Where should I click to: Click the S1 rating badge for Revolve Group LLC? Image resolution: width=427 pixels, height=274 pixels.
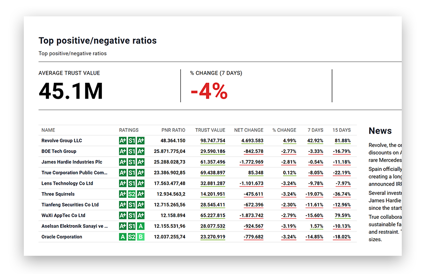(x=132, y=141)
